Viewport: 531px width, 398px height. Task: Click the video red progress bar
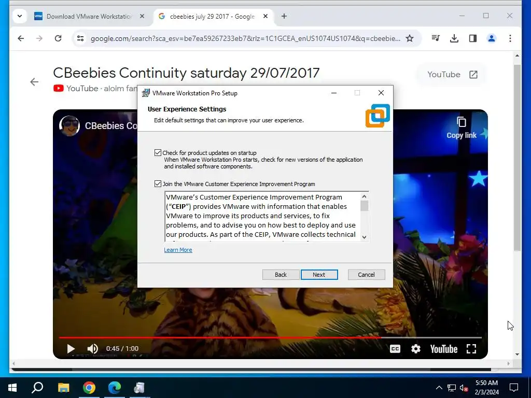270,337
